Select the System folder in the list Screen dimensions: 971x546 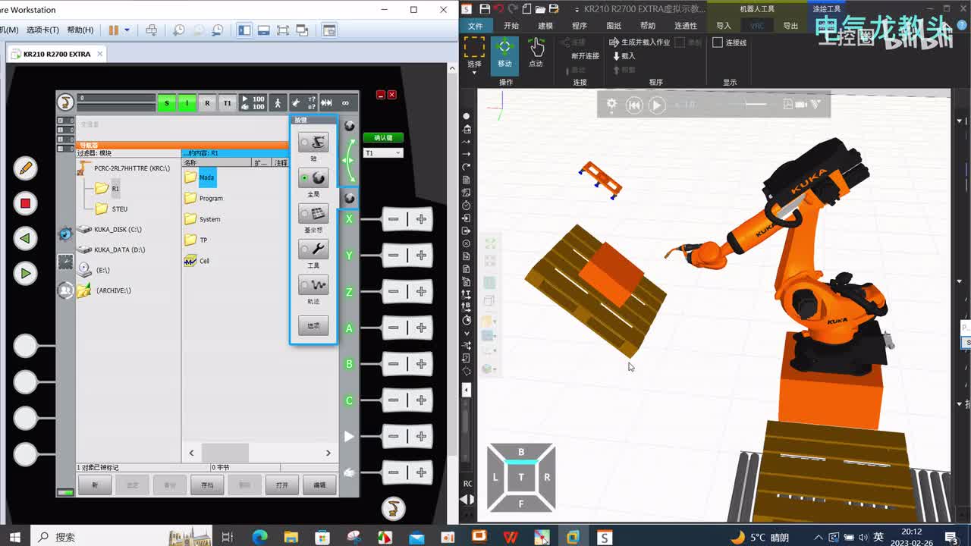tap(203, 219)
